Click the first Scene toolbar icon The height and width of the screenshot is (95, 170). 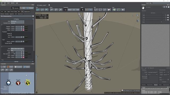coord(52,10)
